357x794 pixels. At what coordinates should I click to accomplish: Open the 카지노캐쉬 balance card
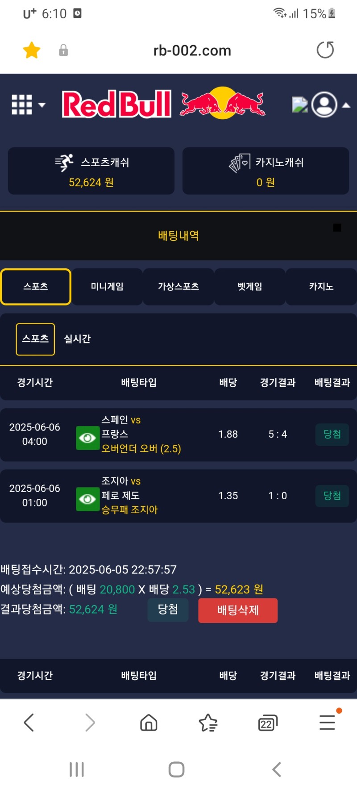tap(266, 171)
